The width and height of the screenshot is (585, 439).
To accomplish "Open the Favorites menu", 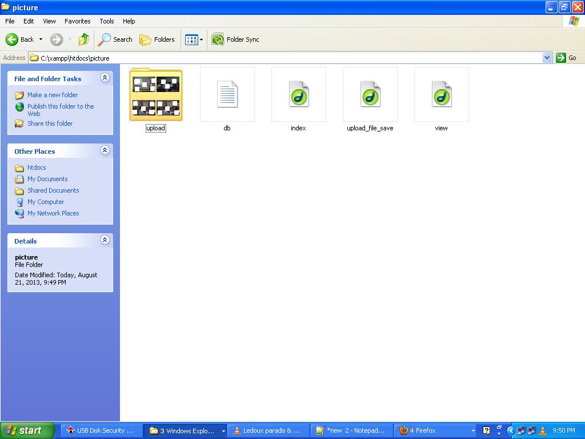I will (77, 21).
